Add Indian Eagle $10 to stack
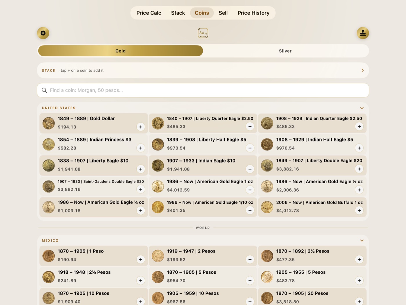406x305 pixels. (x=250, y=169)
